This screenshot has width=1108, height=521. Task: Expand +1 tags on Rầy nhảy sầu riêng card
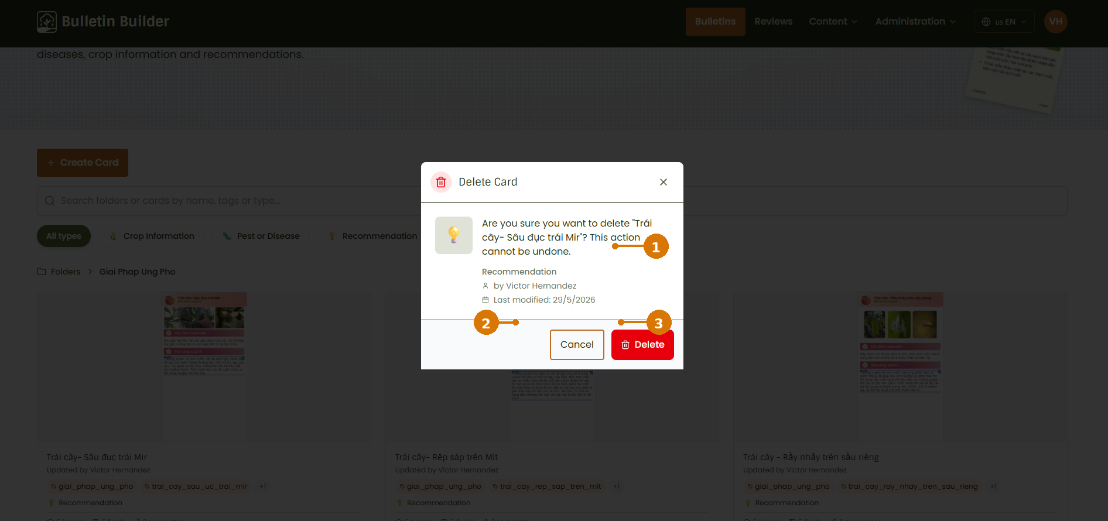[x=993, y=486]
